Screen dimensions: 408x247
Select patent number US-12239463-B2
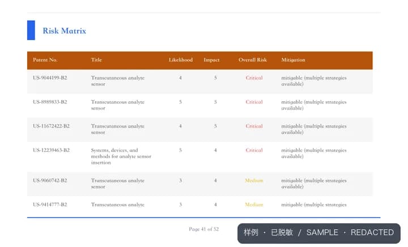pos(51,150)
